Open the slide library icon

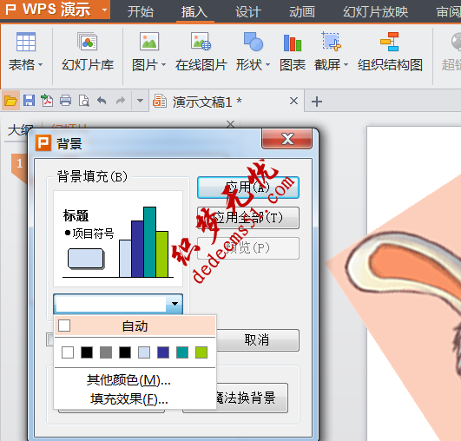click(x=88, y=42)
